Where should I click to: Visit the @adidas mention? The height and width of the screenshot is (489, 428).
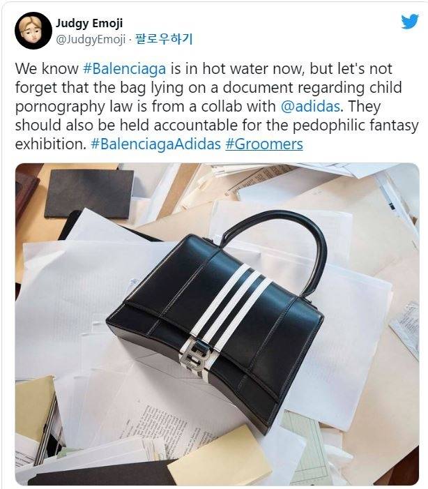pos(310,106)
